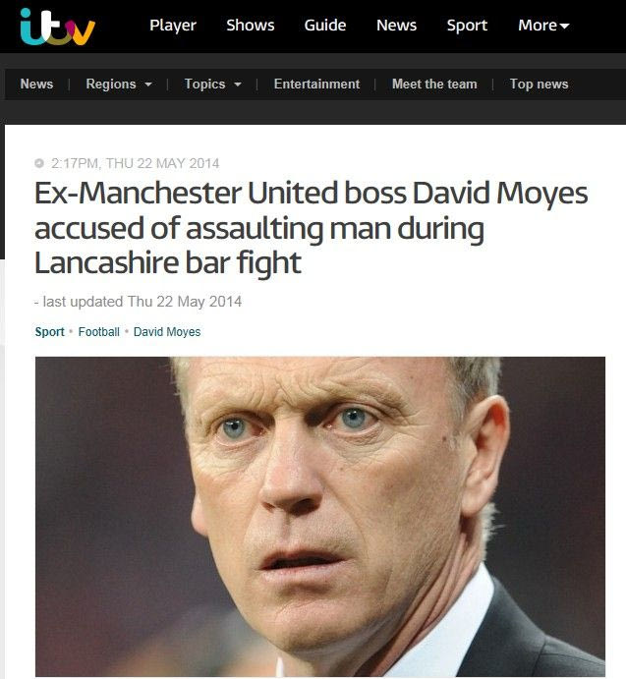This screenshot has width=626, height=679.
Task: Expand the More dropdown menu
Action: (543, 26)
